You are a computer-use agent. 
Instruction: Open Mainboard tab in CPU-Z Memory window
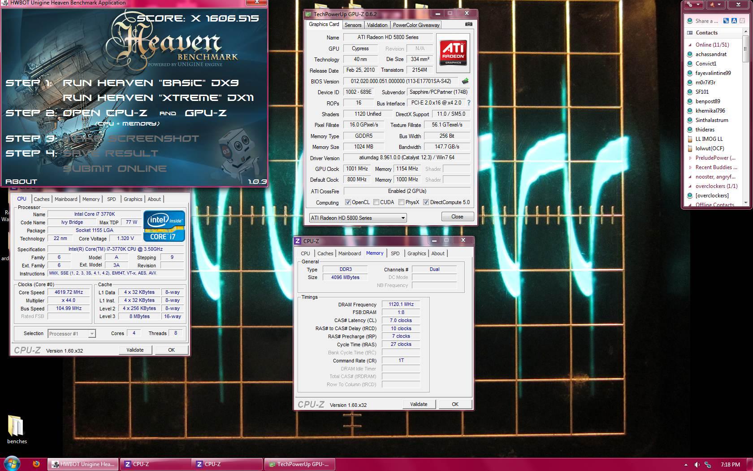[x=350, y=253]
